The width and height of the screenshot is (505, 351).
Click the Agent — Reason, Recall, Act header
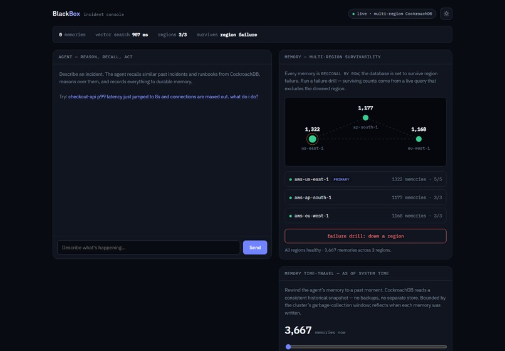pyautogui.click(x=95, y=57)
